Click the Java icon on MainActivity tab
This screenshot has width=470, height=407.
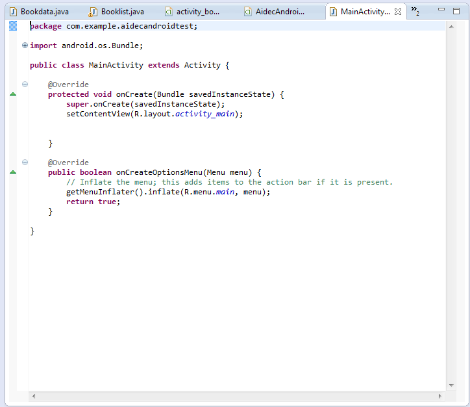coord(333,12)
